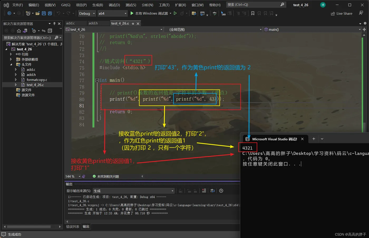Click the New Project toolbar icon

coord(28,13)
